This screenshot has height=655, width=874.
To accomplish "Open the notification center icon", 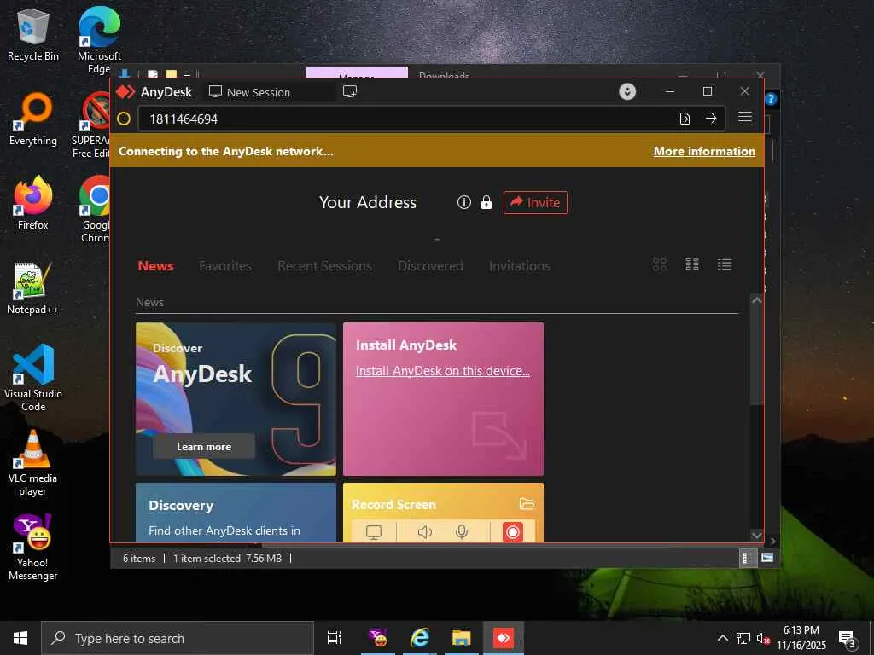I will point(848,638).
